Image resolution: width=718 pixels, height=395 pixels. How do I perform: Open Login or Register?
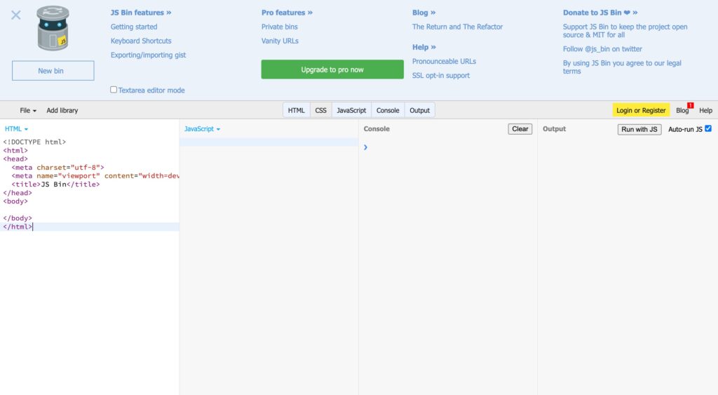(x=641, y=110)
